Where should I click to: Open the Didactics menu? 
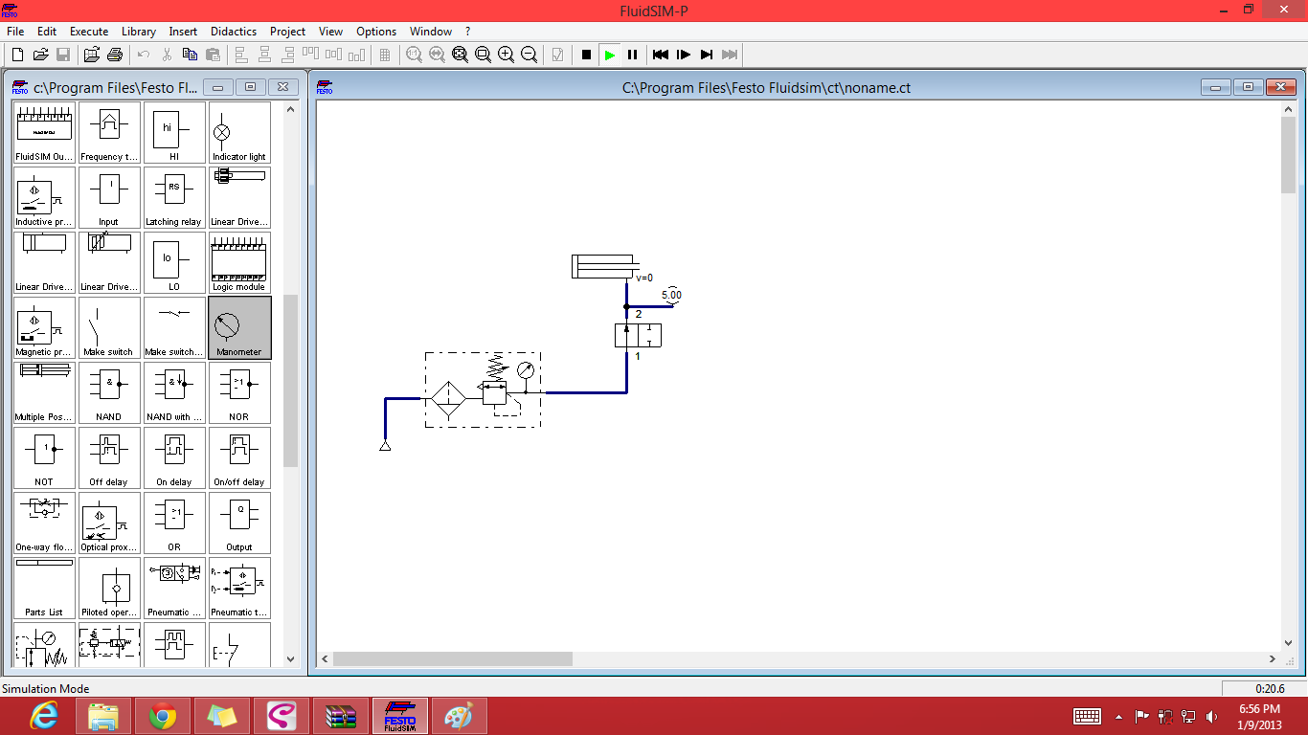[x=234, y=32]
